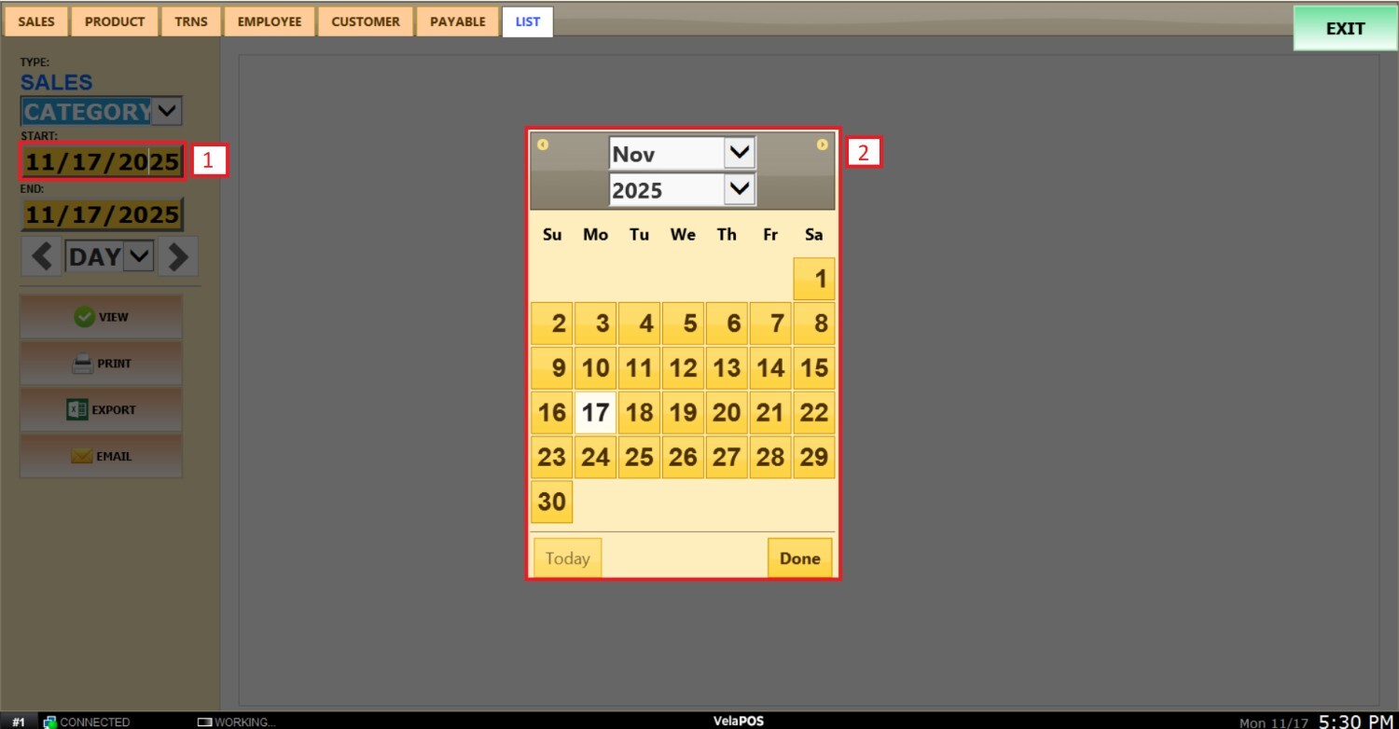Click the green checkmark VIEW icon
1399x729 pixels.
(84, 317)
